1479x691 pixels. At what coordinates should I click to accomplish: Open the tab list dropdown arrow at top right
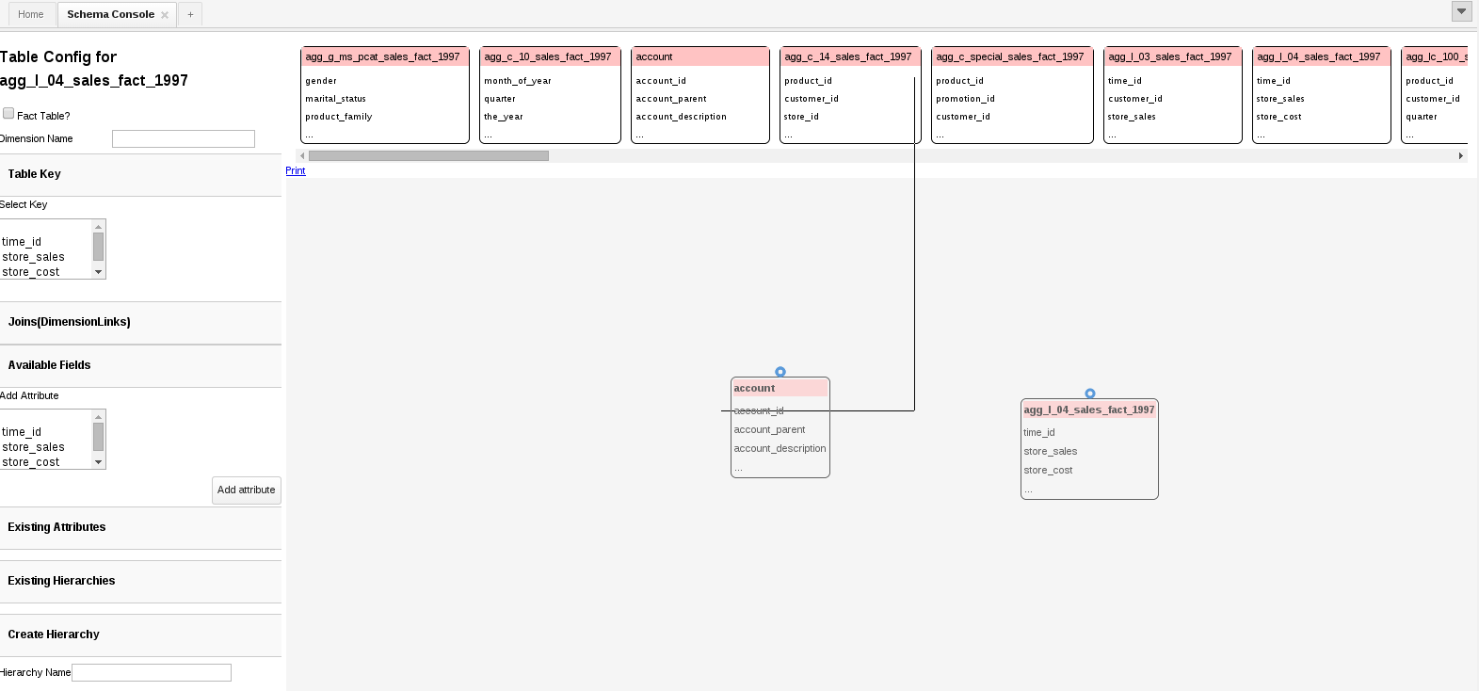1461,11
